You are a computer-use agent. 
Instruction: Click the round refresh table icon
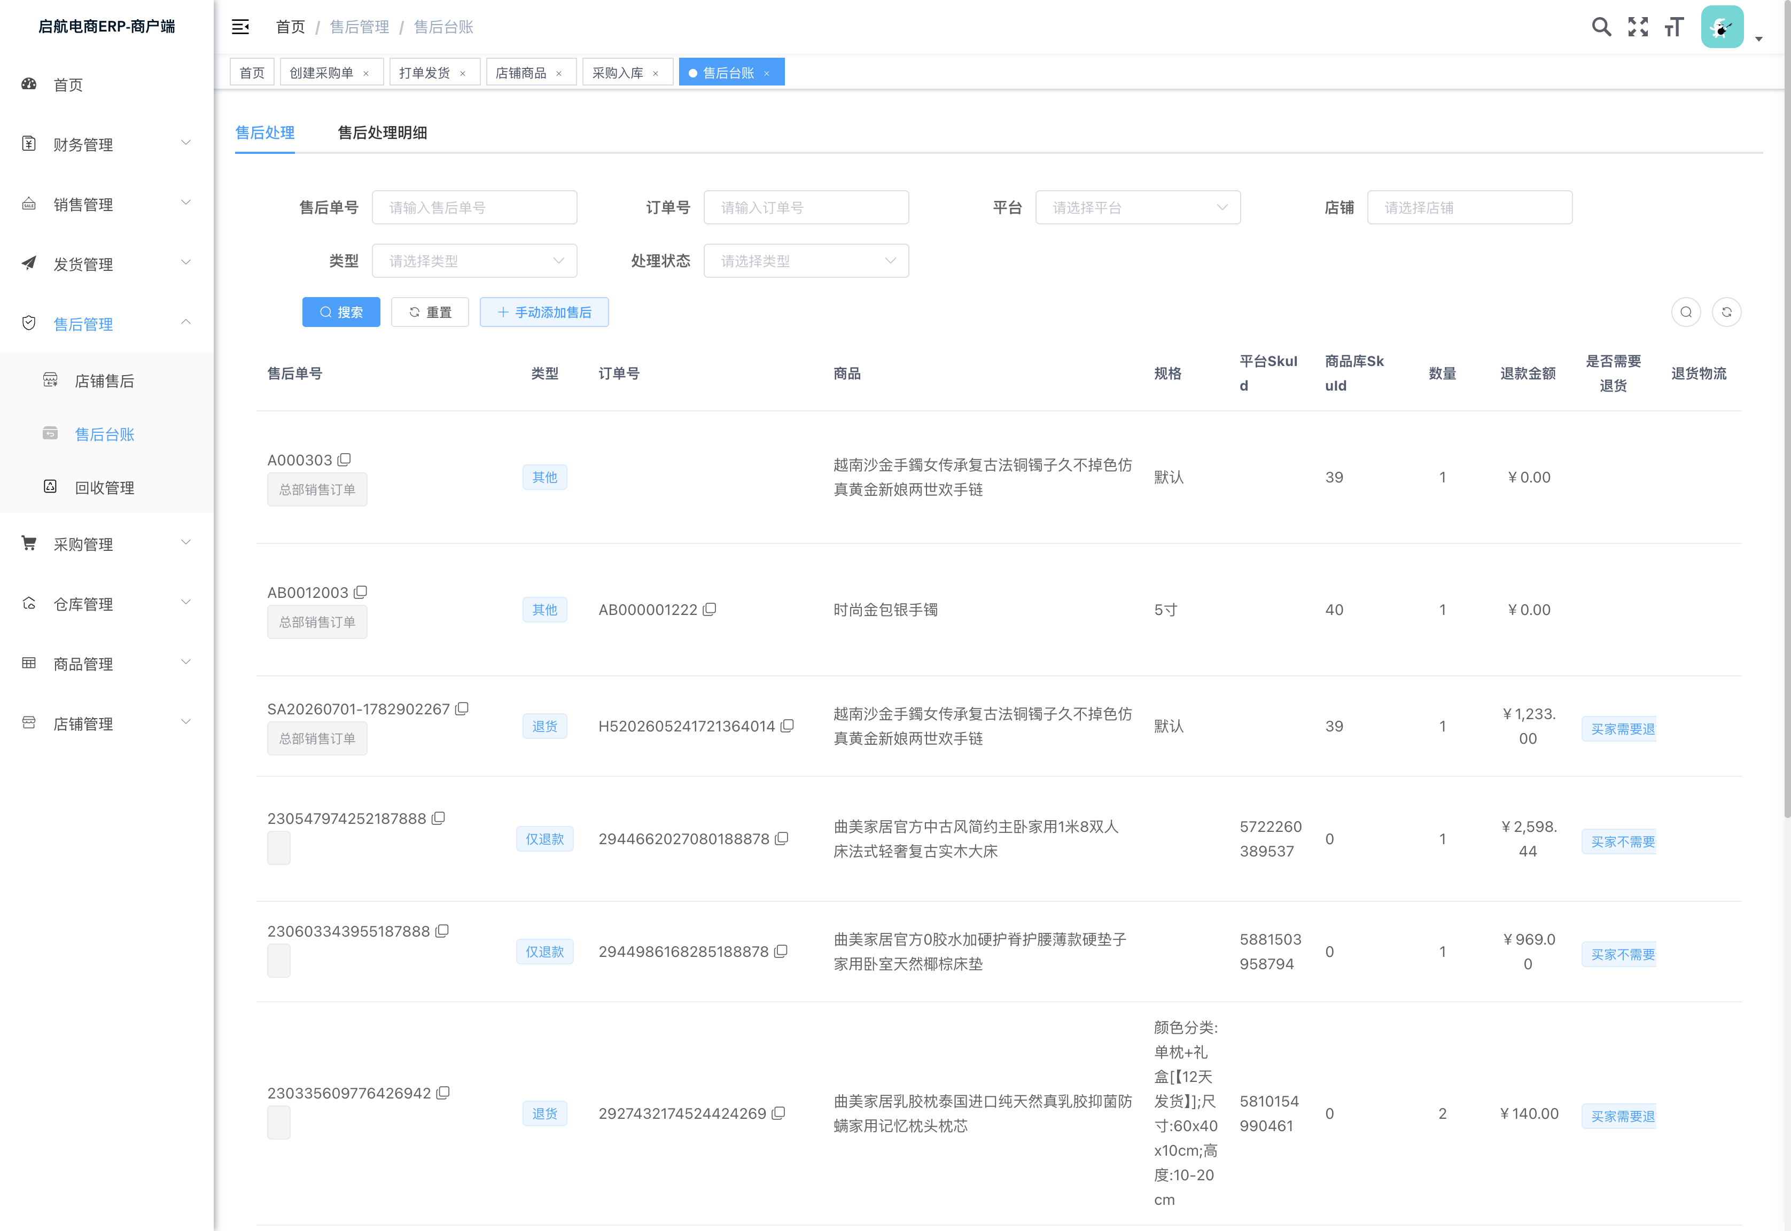tap(1726, 313)
